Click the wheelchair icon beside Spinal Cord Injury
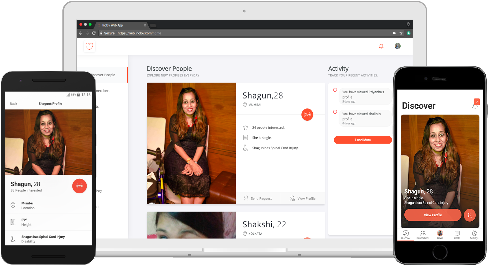This screenshot has height=268, width=488. 246,148
